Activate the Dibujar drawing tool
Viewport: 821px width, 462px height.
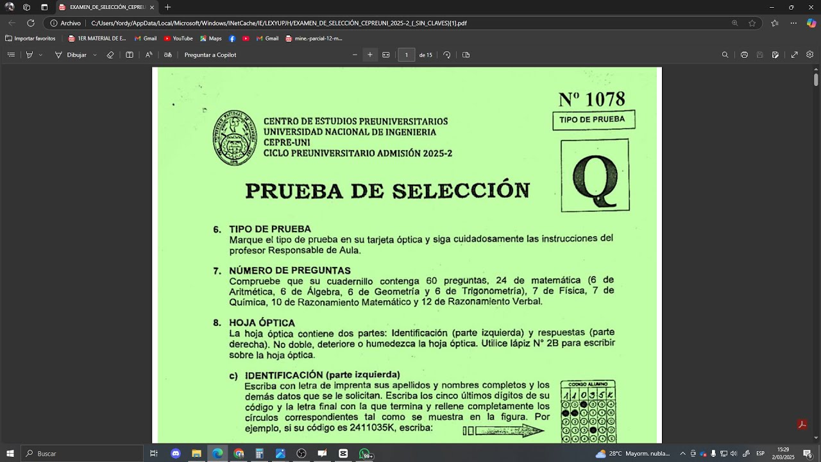pyautogui.click(x=71, y=55)
